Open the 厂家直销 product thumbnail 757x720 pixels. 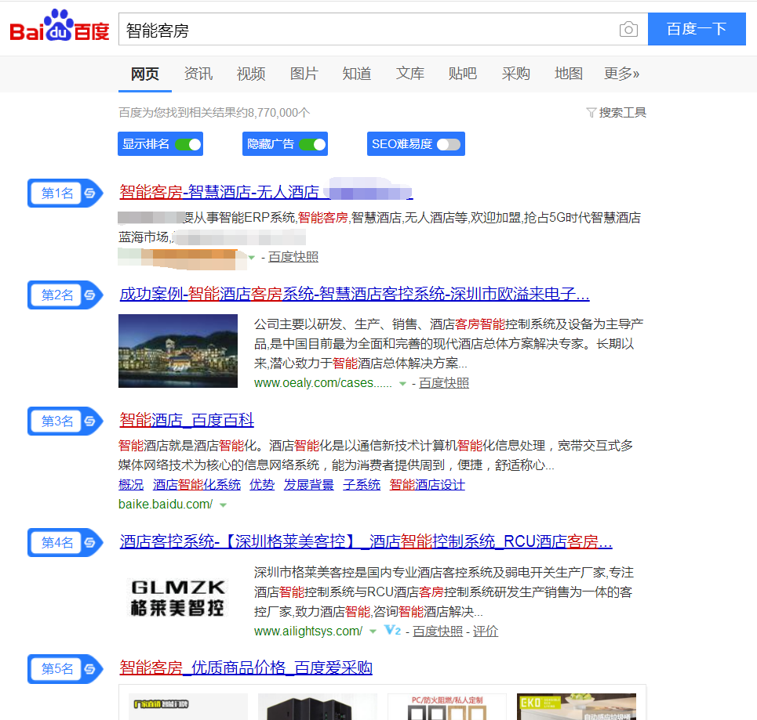(x=188, y=707)
